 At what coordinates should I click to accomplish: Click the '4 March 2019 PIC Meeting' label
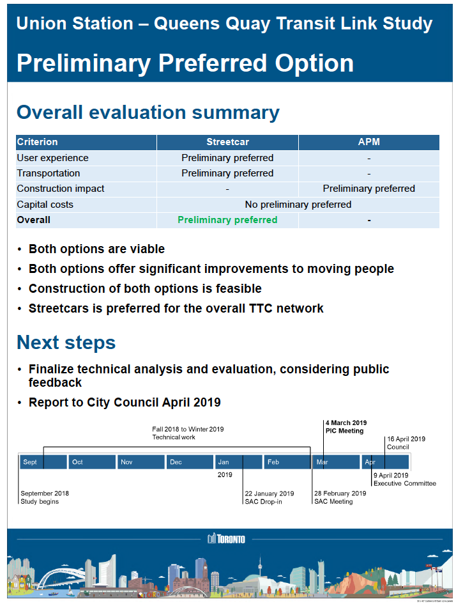pyautogui.click(x=346, y=426)
